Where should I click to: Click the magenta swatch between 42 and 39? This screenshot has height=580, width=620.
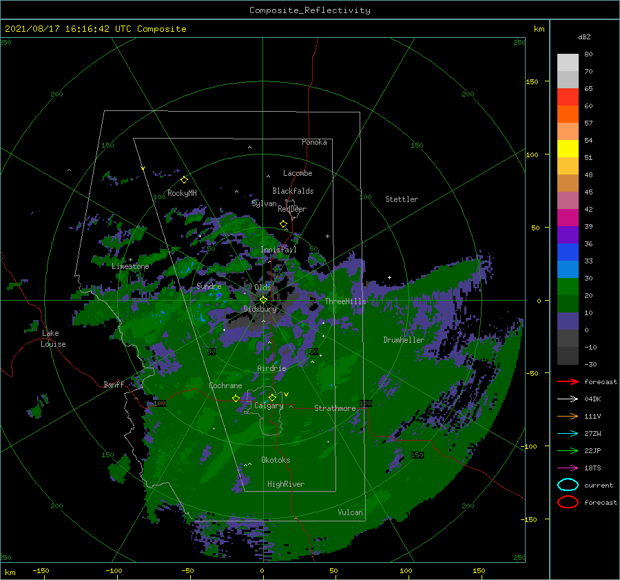click(568, 217)
